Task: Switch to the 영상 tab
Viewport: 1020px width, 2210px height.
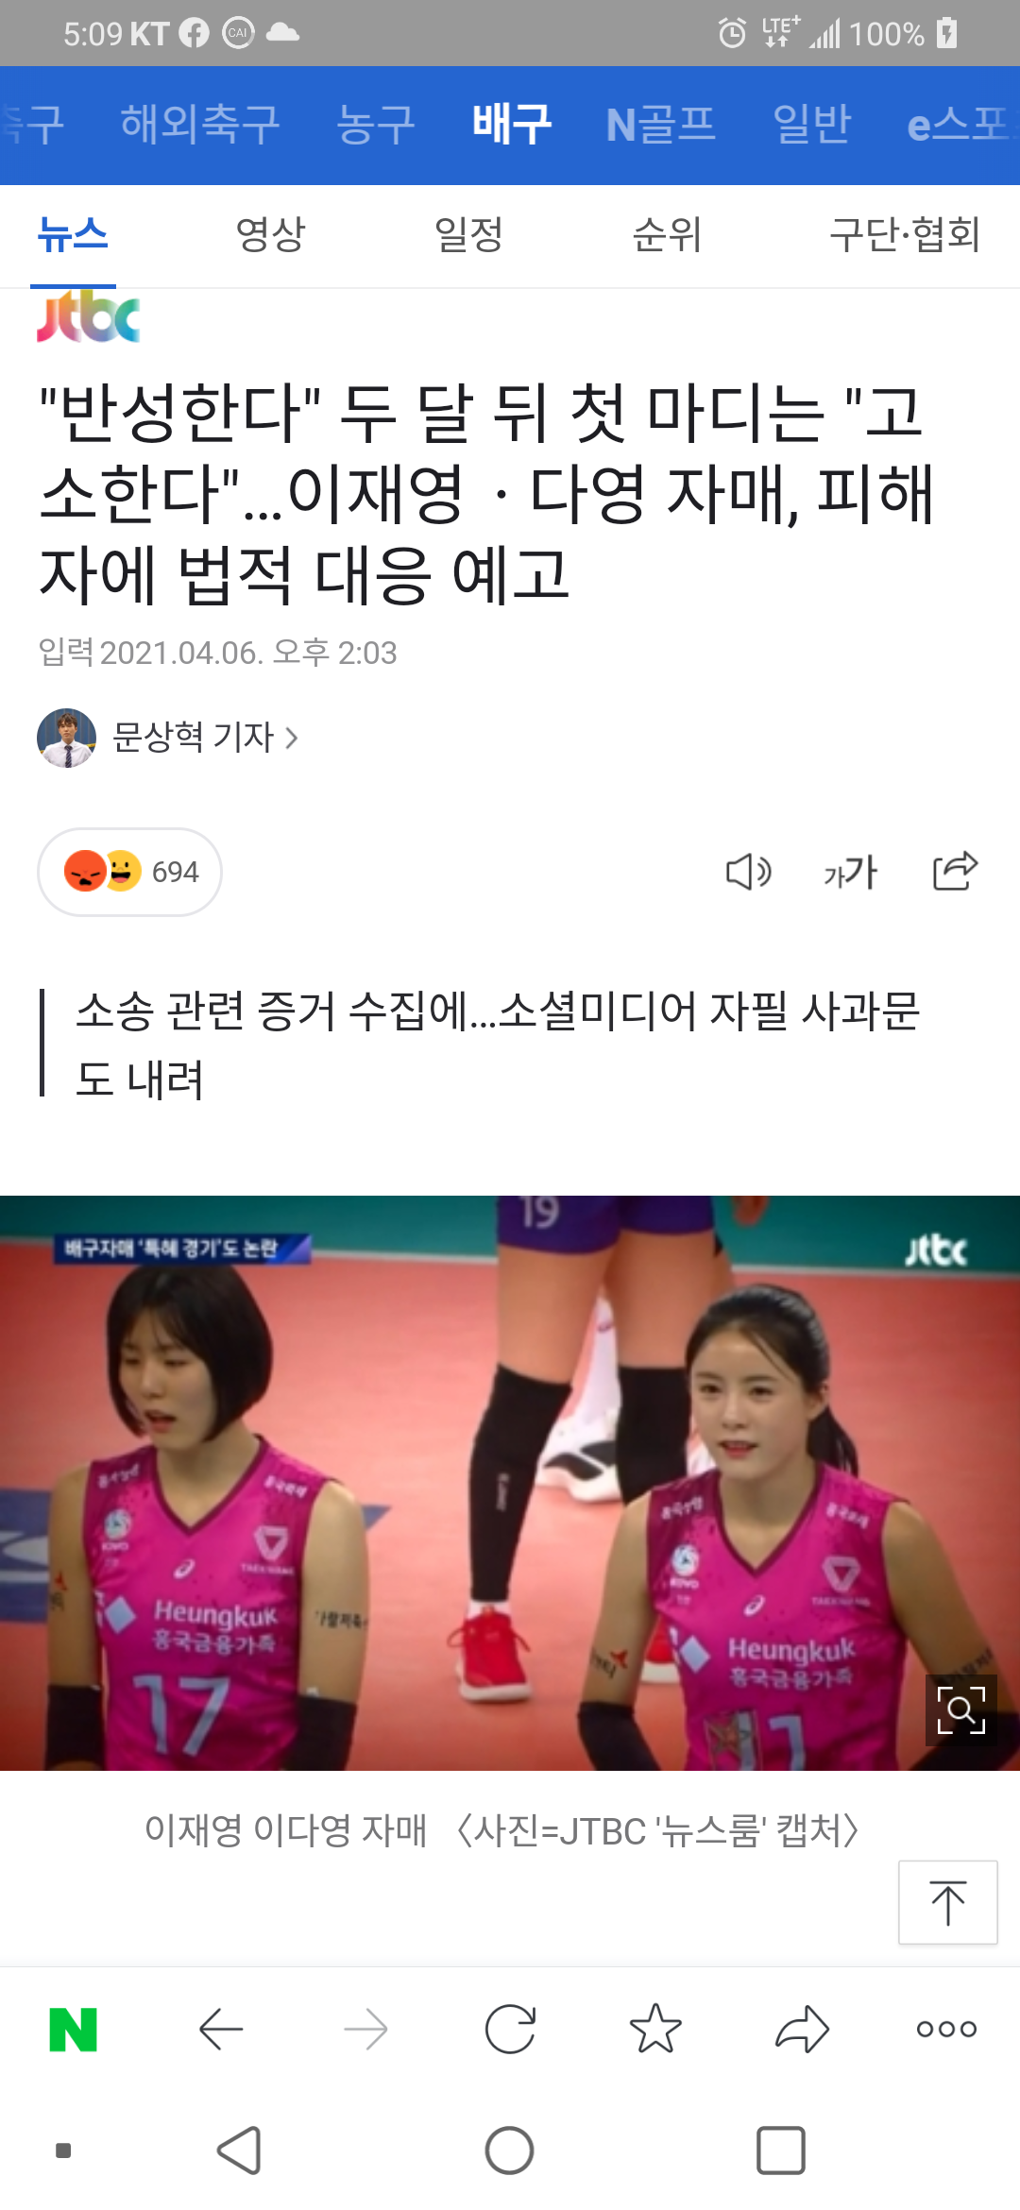Action: click(x=270, y=234)
